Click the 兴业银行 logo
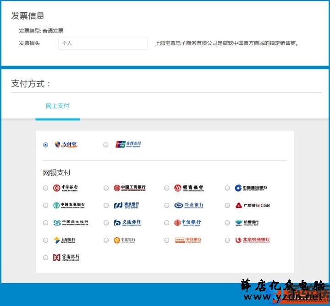This screenshot has width=330, height=306. (x=189, y=205)
